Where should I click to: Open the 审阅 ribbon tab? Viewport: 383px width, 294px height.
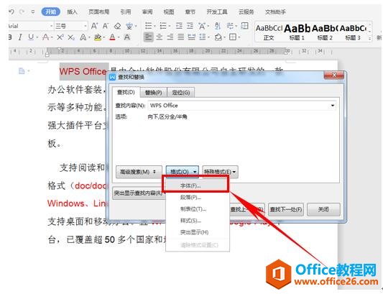[x=147, y=12]
